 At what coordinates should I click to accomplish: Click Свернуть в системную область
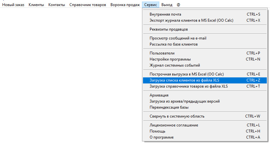click(177, 116)
